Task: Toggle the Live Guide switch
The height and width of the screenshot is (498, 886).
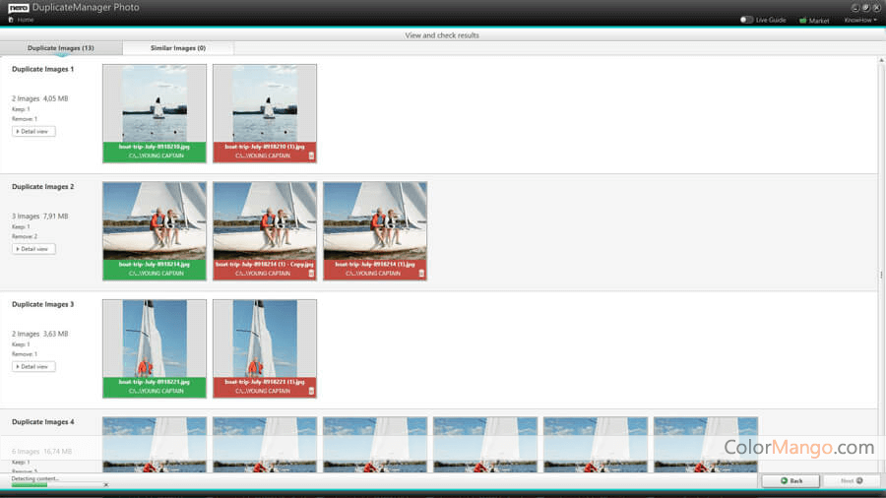Action: (747, 20)
